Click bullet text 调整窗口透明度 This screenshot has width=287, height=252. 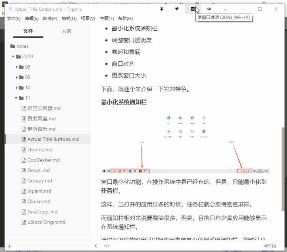(x=132, y=40)
